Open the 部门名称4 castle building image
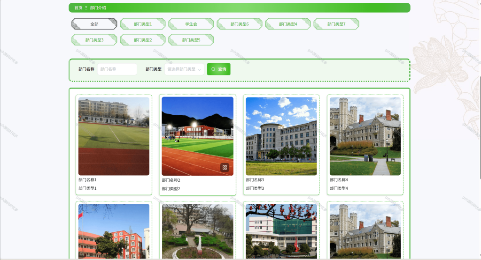 (x=365, y=136)
